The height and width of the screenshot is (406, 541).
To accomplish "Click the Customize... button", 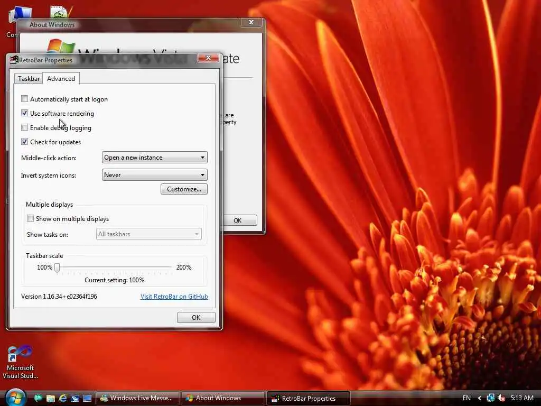I will tap(184, 189).
